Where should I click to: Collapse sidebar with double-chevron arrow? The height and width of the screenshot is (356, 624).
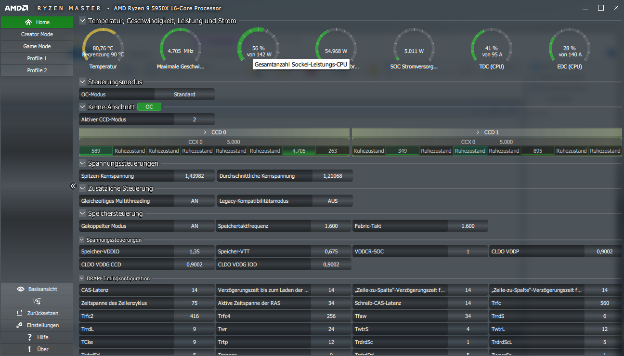coord(73,186)
